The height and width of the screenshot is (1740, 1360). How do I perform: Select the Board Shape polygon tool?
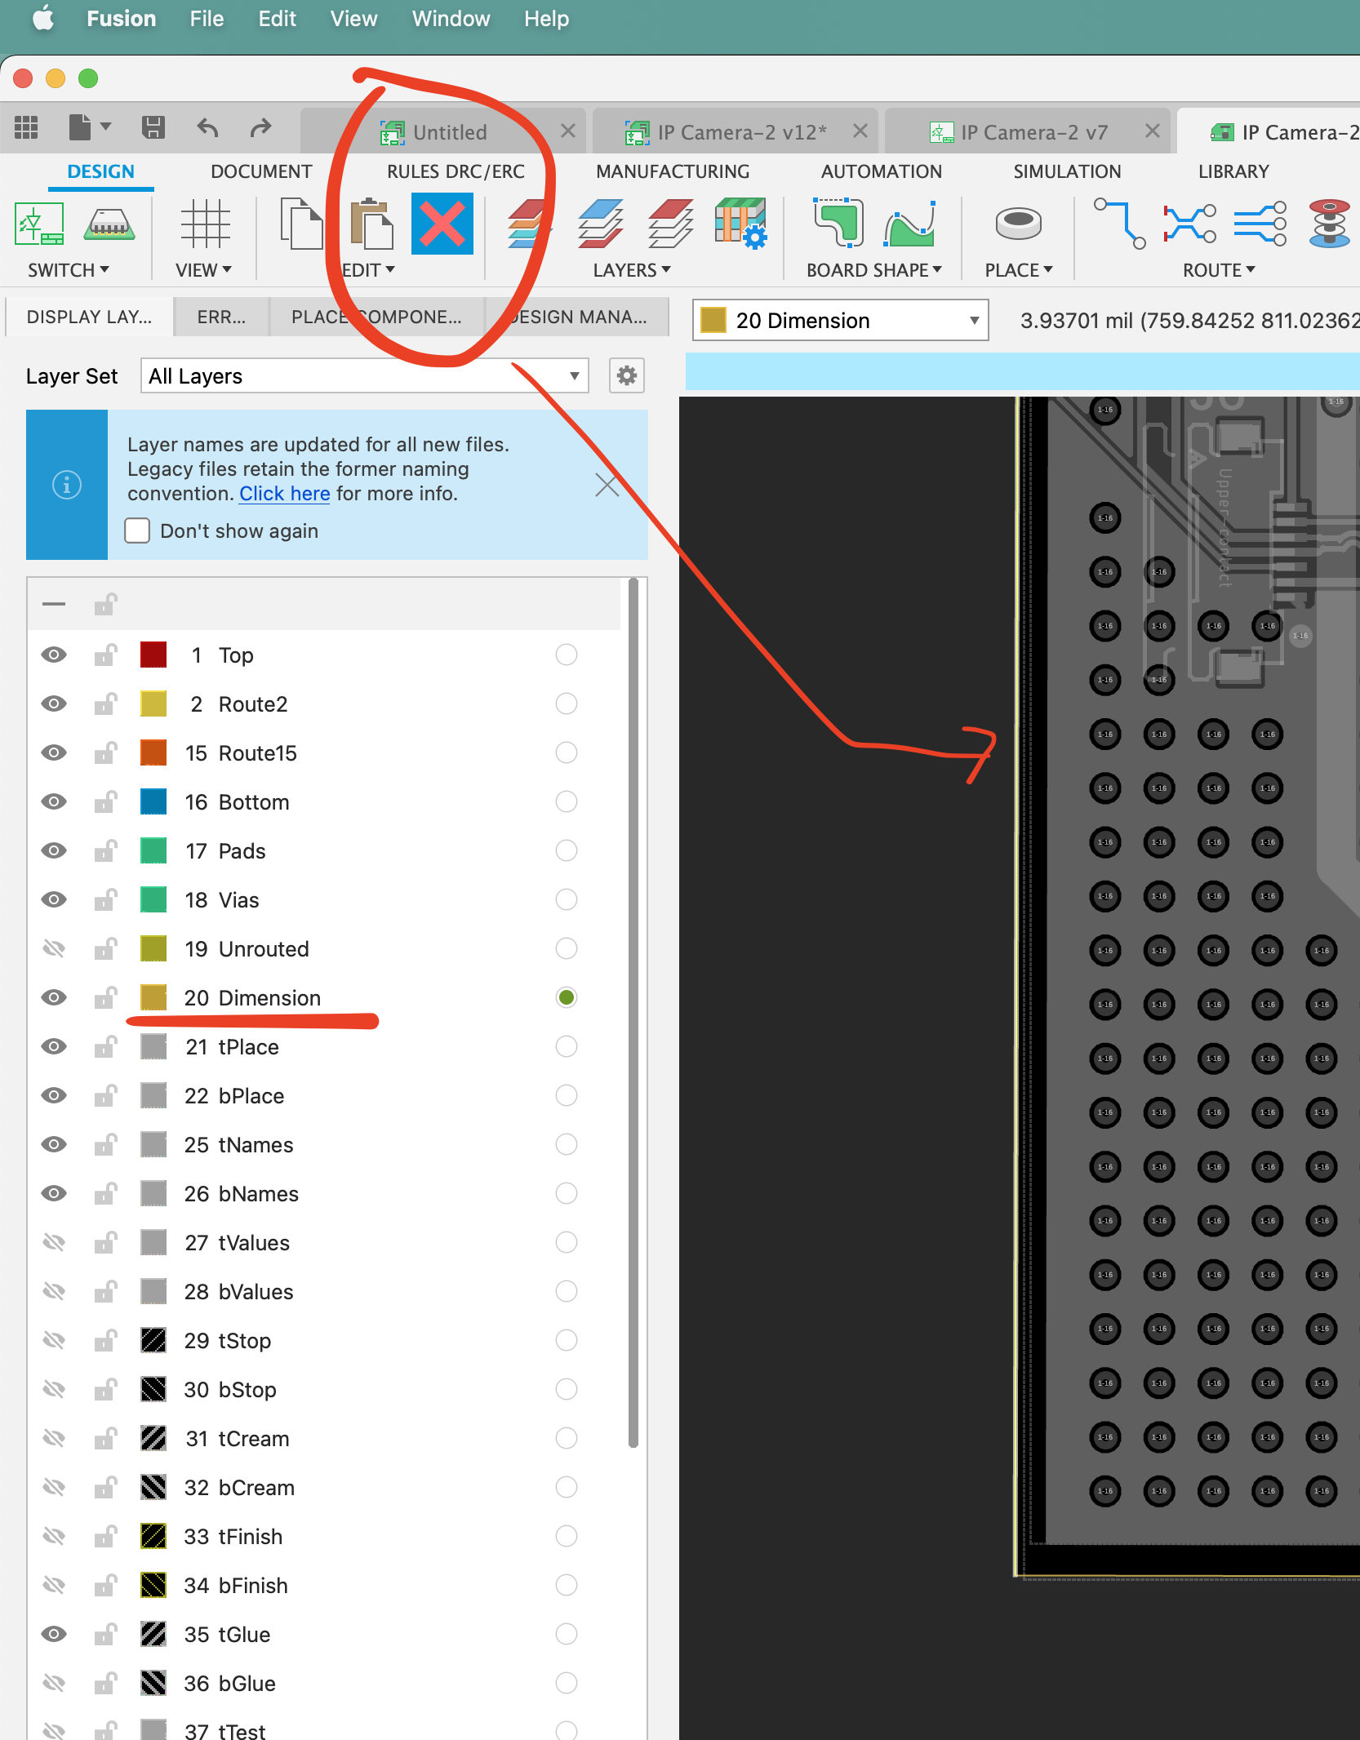[839, 223]
